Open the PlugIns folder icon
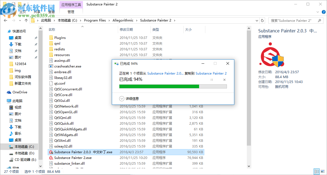The width and height of the screenshot is (327, 175). coord(51,38)
